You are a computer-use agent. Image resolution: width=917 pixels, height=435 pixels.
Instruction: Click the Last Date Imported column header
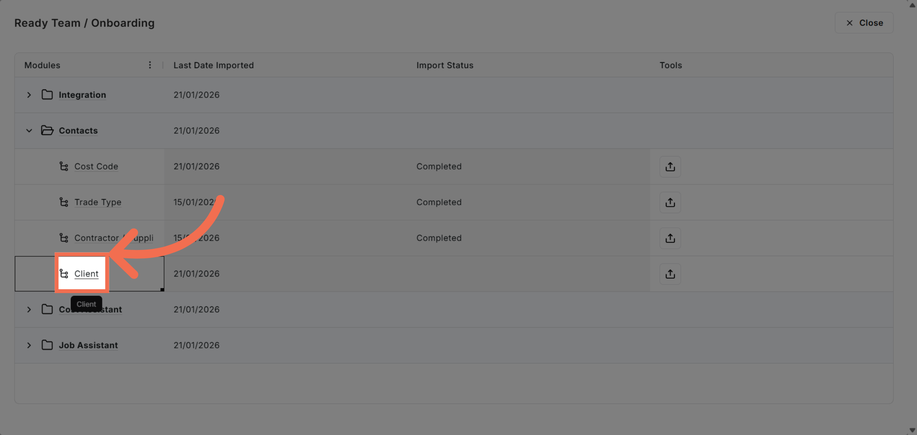coord(214,65)
